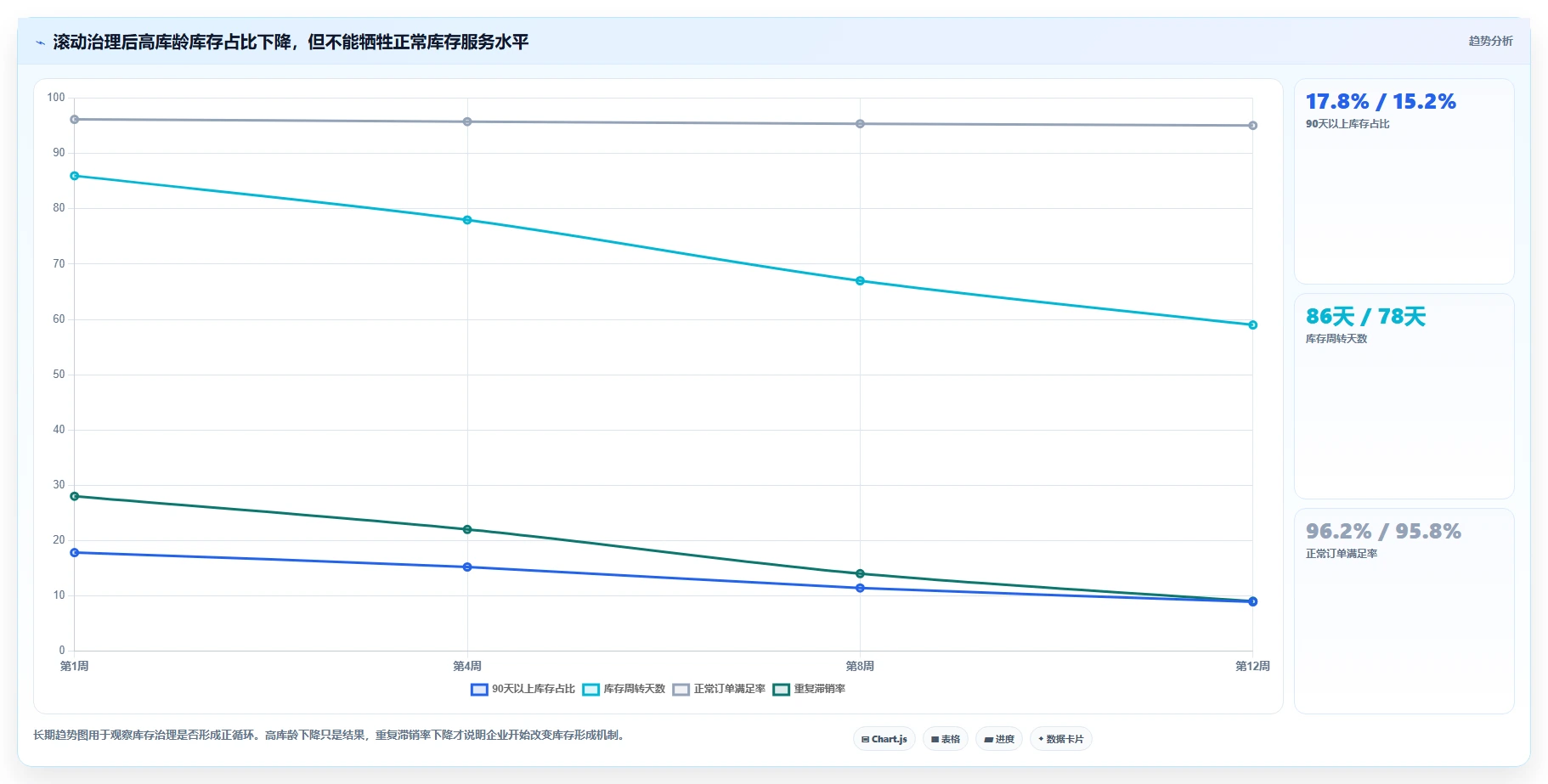Select the 表格 chip
The image size is (1548, 784).
945,739
